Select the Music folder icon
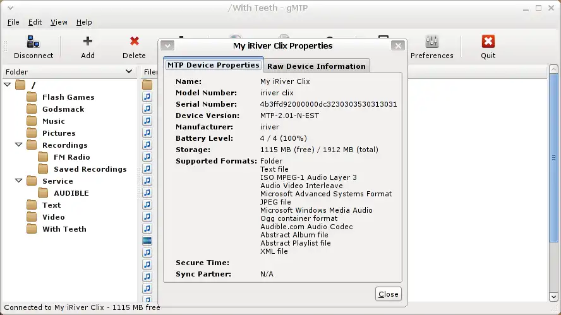 [32, 121]
